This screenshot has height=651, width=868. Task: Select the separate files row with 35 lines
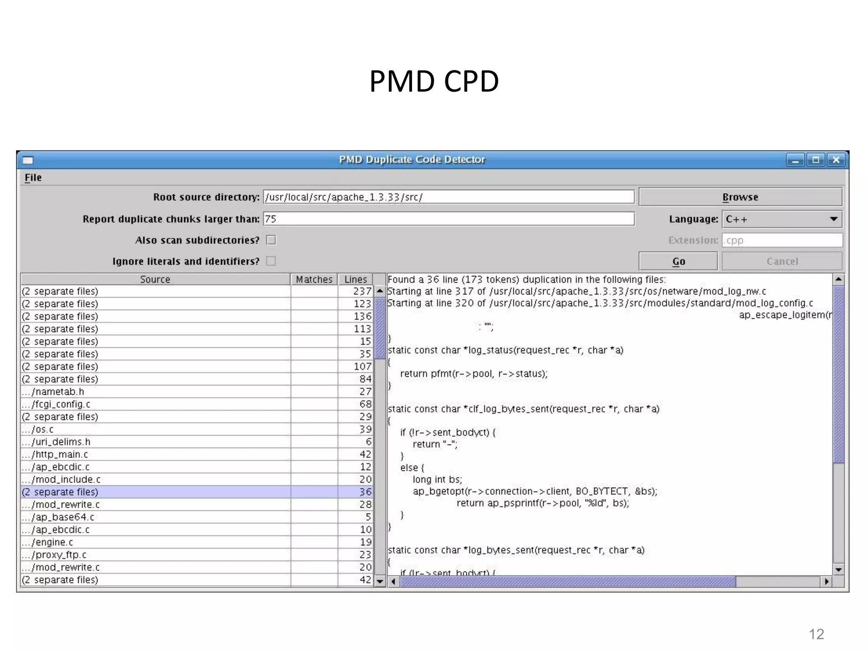point(197,354)
